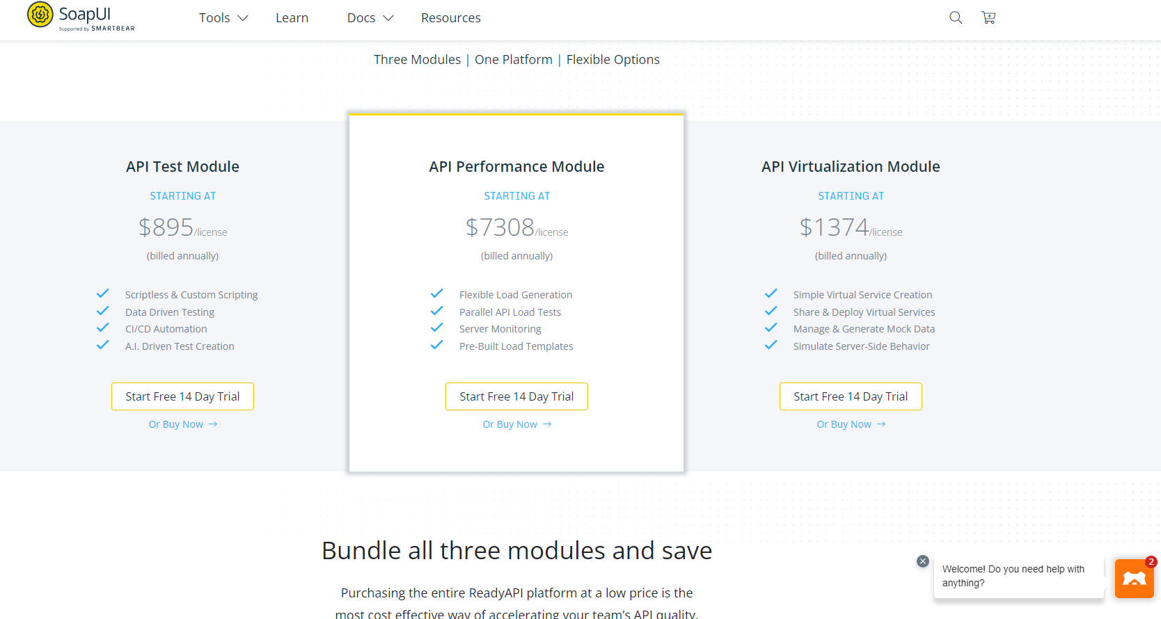Start free trial for API Virtualization Module

851,396
